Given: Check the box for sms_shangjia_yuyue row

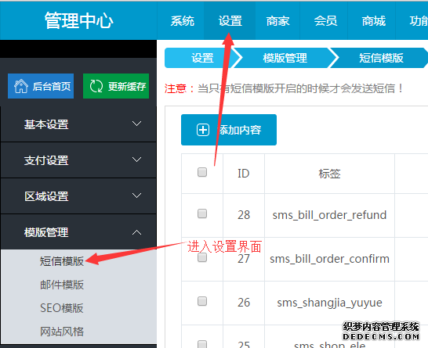Looking at the screenshot, I should (202, 301).
